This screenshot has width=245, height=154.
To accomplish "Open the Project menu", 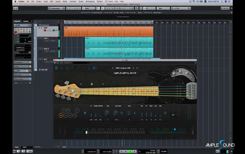I will coord(39,1).
